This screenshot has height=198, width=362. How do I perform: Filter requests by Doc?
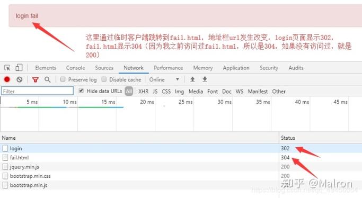227,92
